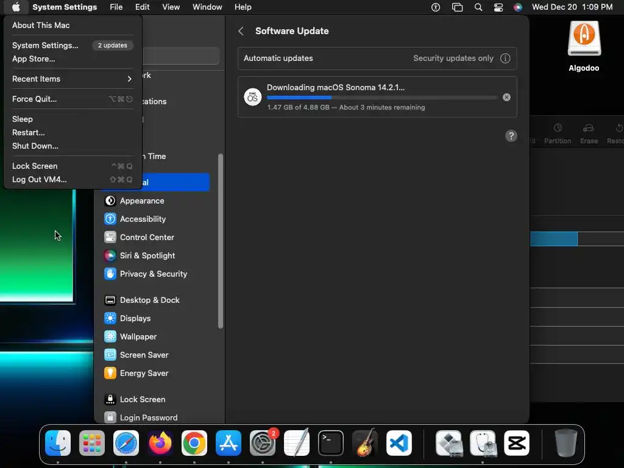This screenshot has height=468, width=624.
Task: Open Trash in the Dock
Action: 566,443
